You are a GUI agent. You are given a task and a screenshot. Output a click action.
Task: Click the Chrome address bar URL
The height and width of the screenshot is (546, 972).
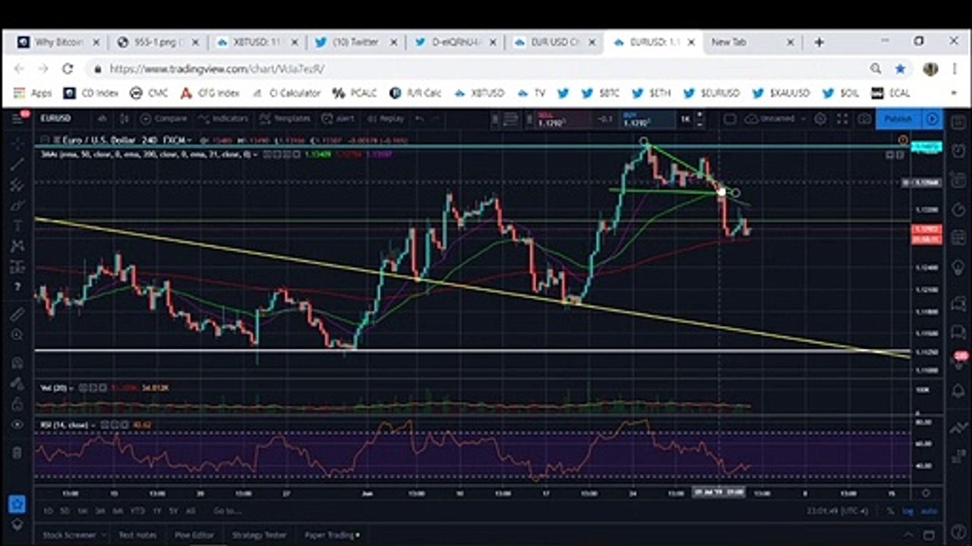[218, 69]
